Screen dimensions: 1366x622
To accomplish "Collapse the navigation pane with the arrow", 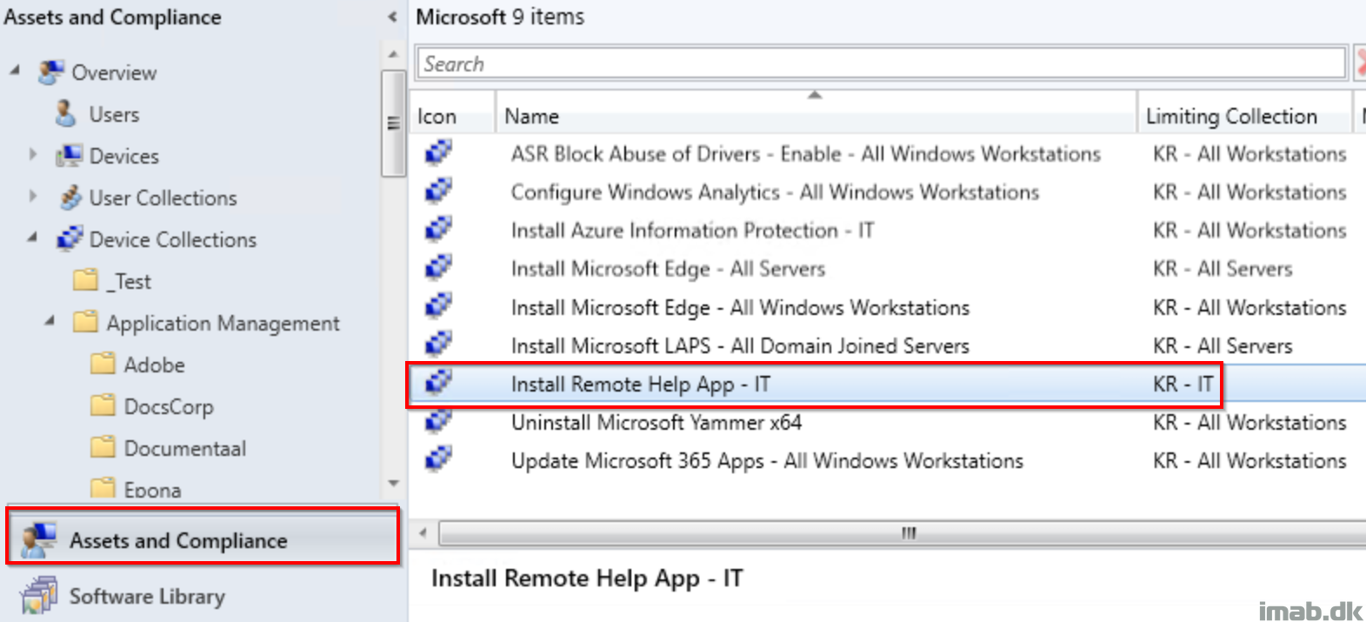I will coord(392,17).
